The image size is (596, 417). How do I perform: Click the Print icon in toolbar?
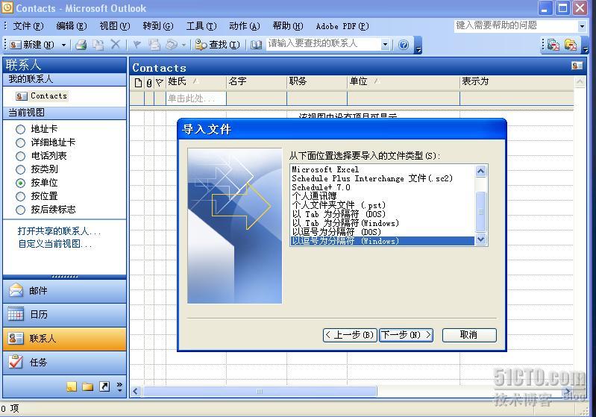(x=81, y=45)
